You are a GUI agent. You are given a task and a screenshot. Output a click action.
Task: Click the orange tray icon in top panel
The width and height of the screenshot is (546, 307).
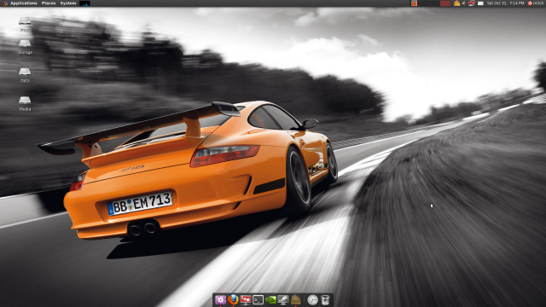414,3
